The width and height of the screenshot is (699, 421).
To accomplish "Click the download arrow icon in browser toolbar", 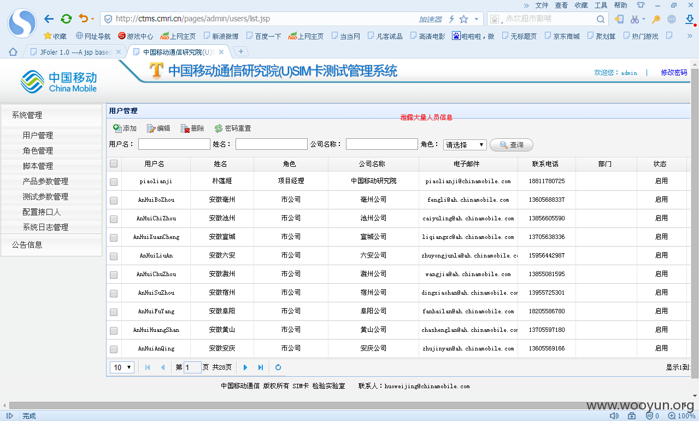I will [690, 19].
